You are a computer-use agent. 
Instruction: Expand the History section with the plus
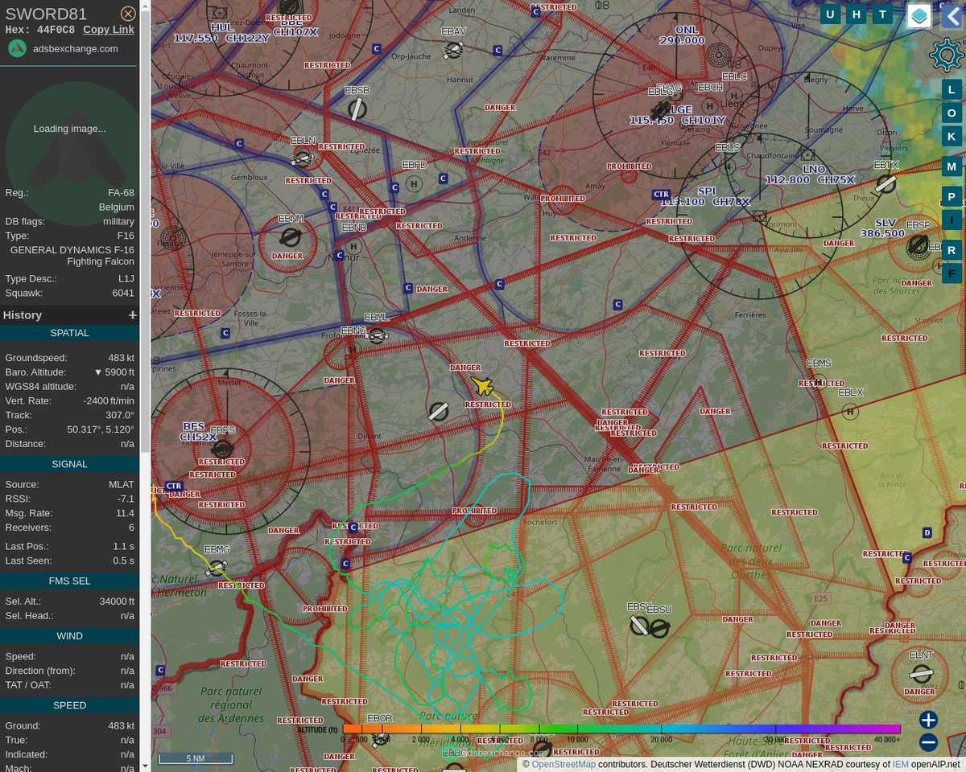click(x=132, y=314)
